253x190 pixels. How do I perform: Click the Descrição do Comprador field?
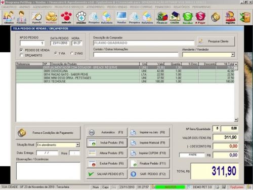pos(144,43)
